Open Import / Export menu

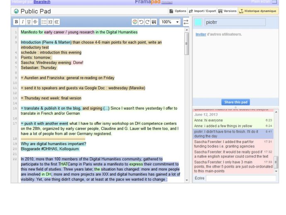202,11
